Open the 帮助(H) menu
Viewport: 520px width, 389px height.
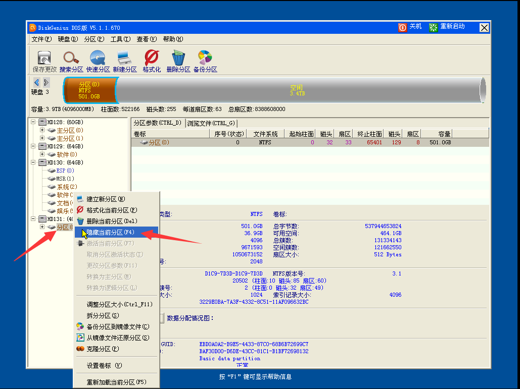173,39
